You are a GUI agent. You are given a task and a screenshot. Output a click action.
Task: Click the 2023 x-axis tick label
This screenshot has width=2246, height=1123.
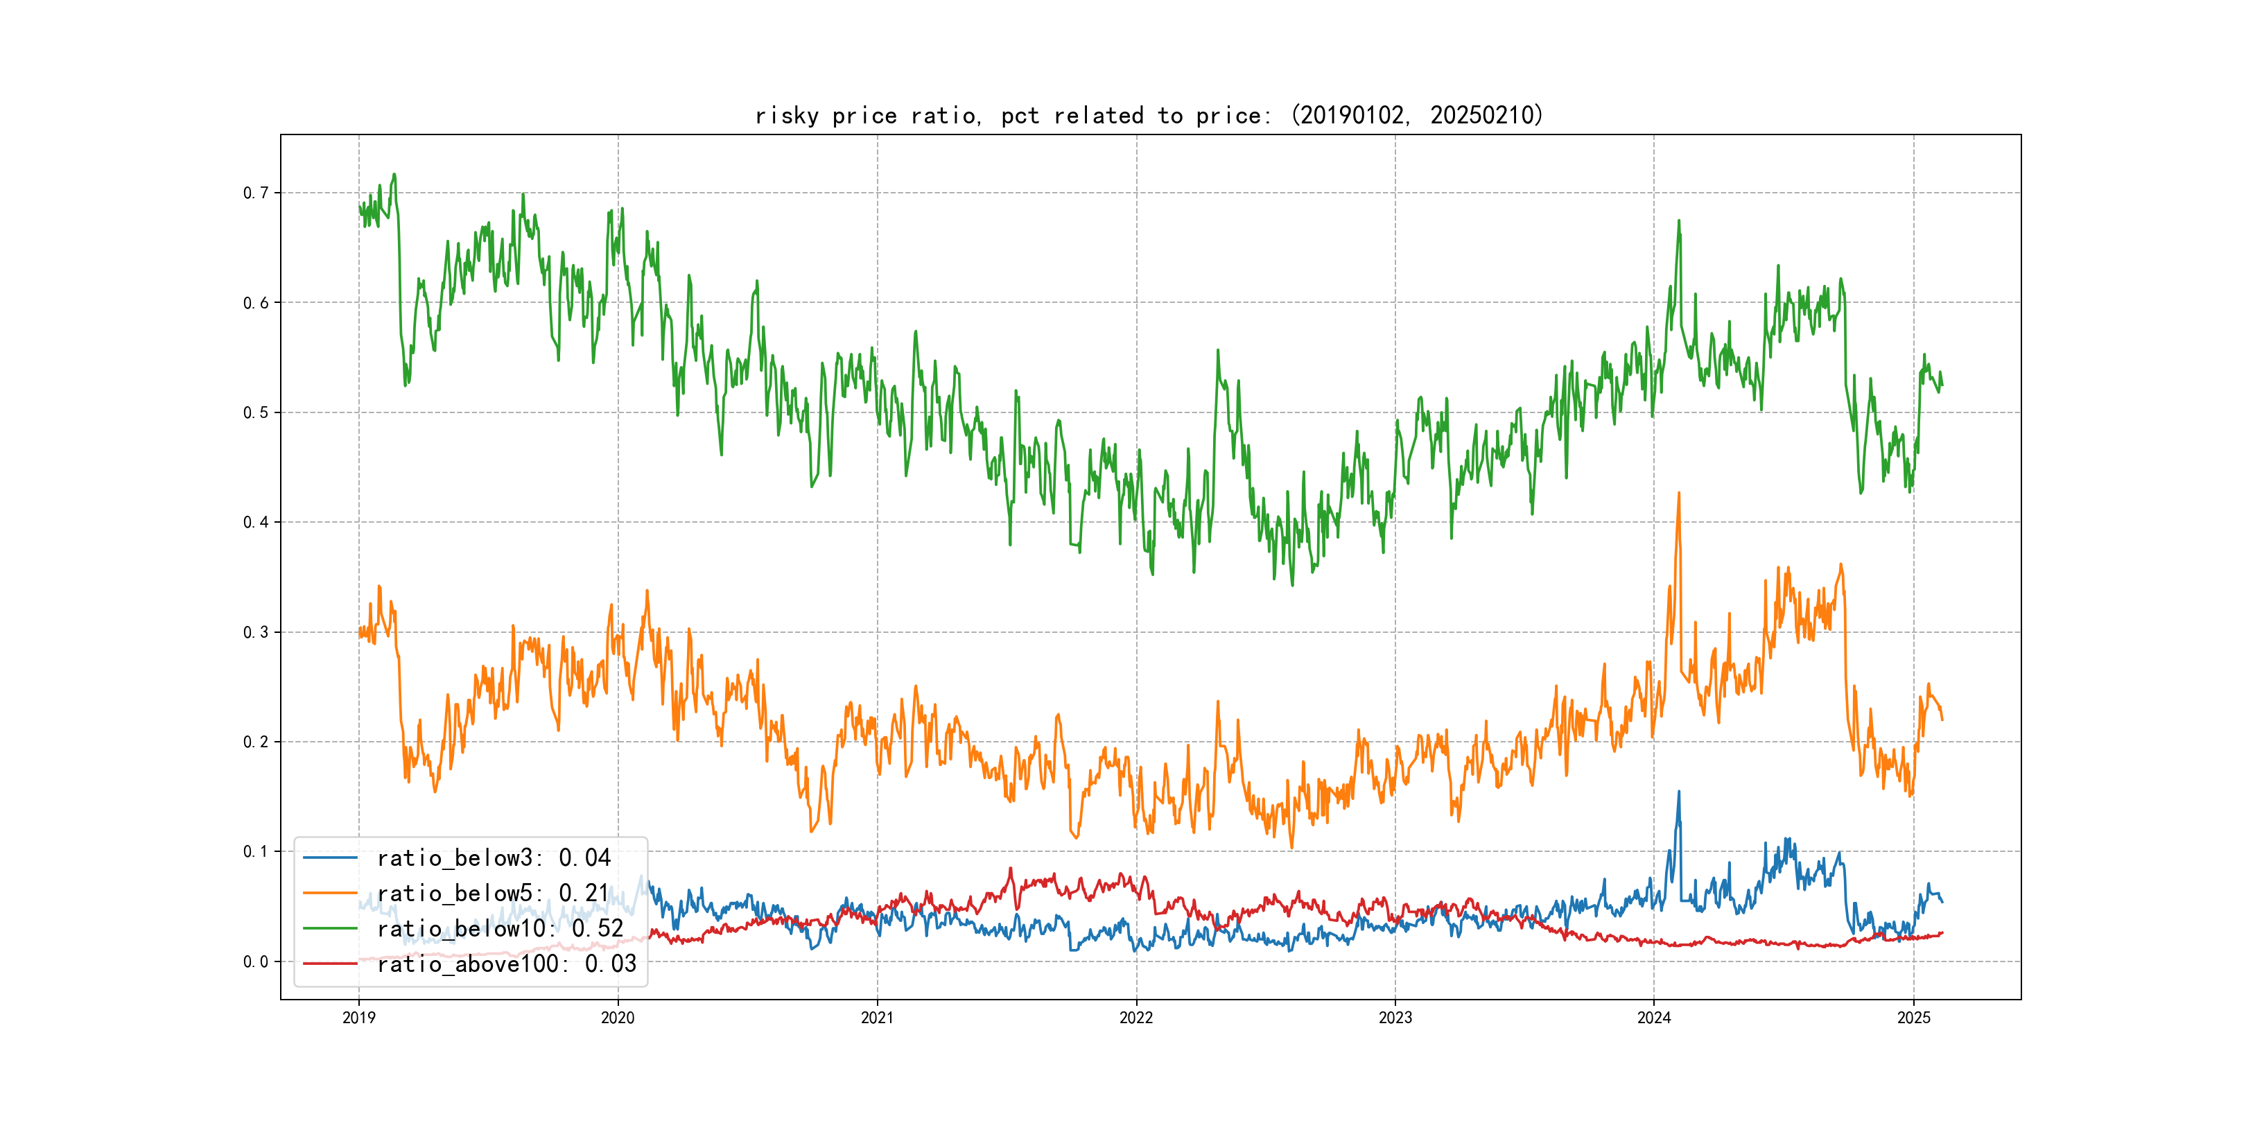tap(1395, 1018)
